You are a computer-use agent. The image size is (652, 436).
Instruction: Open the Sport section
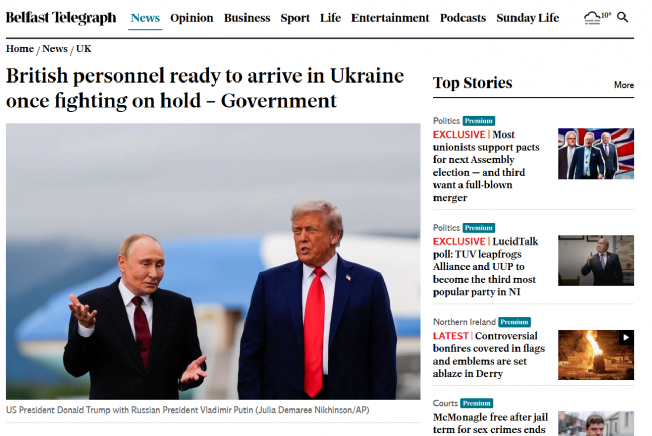(295, 18)
